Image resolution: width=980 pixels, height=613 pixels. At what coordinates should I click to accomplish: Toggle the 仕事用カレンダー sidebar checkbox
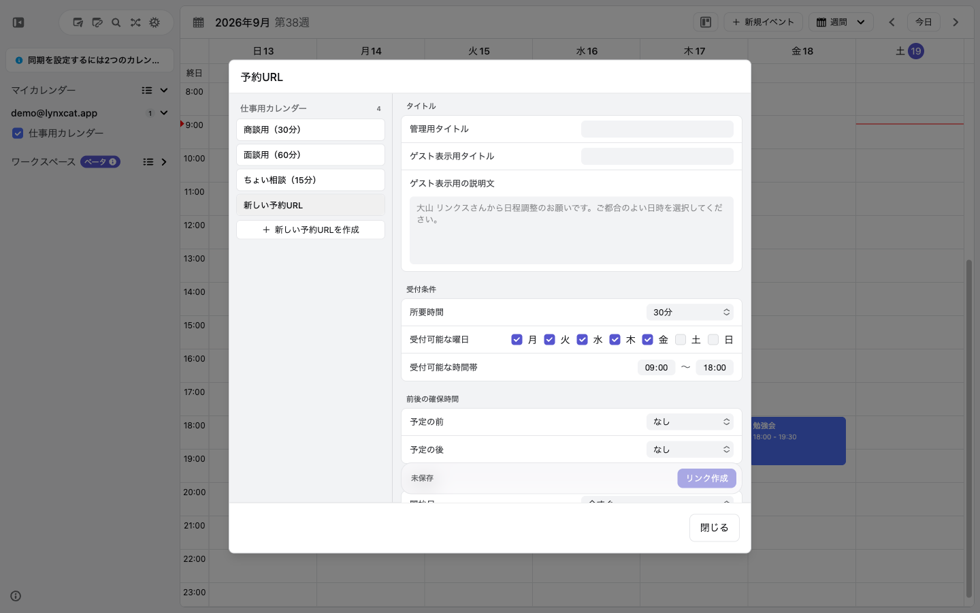point(18,133)
